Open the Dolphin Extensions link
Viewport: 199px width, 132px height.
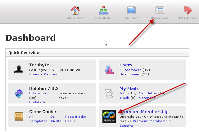[38, 93]
